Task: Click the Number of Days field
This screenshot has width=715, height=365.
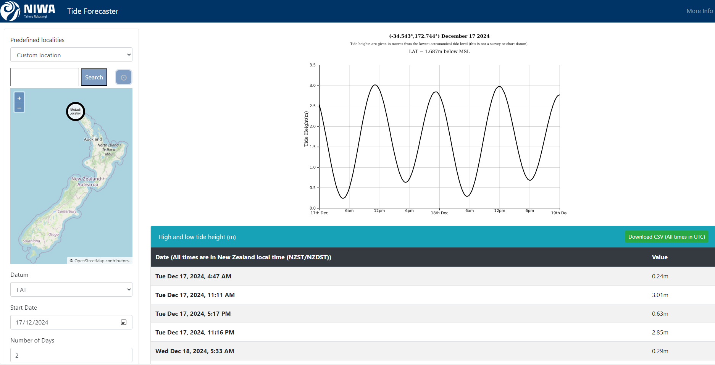Action: 71,355
